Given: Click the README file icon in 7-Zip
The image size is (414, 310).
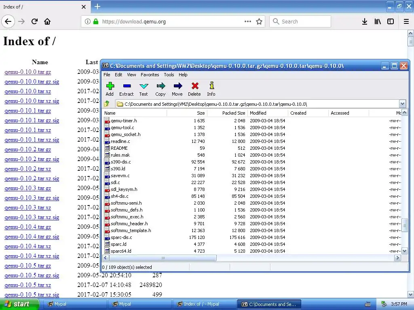Looking at the screenshot, I should pos(107,148).
